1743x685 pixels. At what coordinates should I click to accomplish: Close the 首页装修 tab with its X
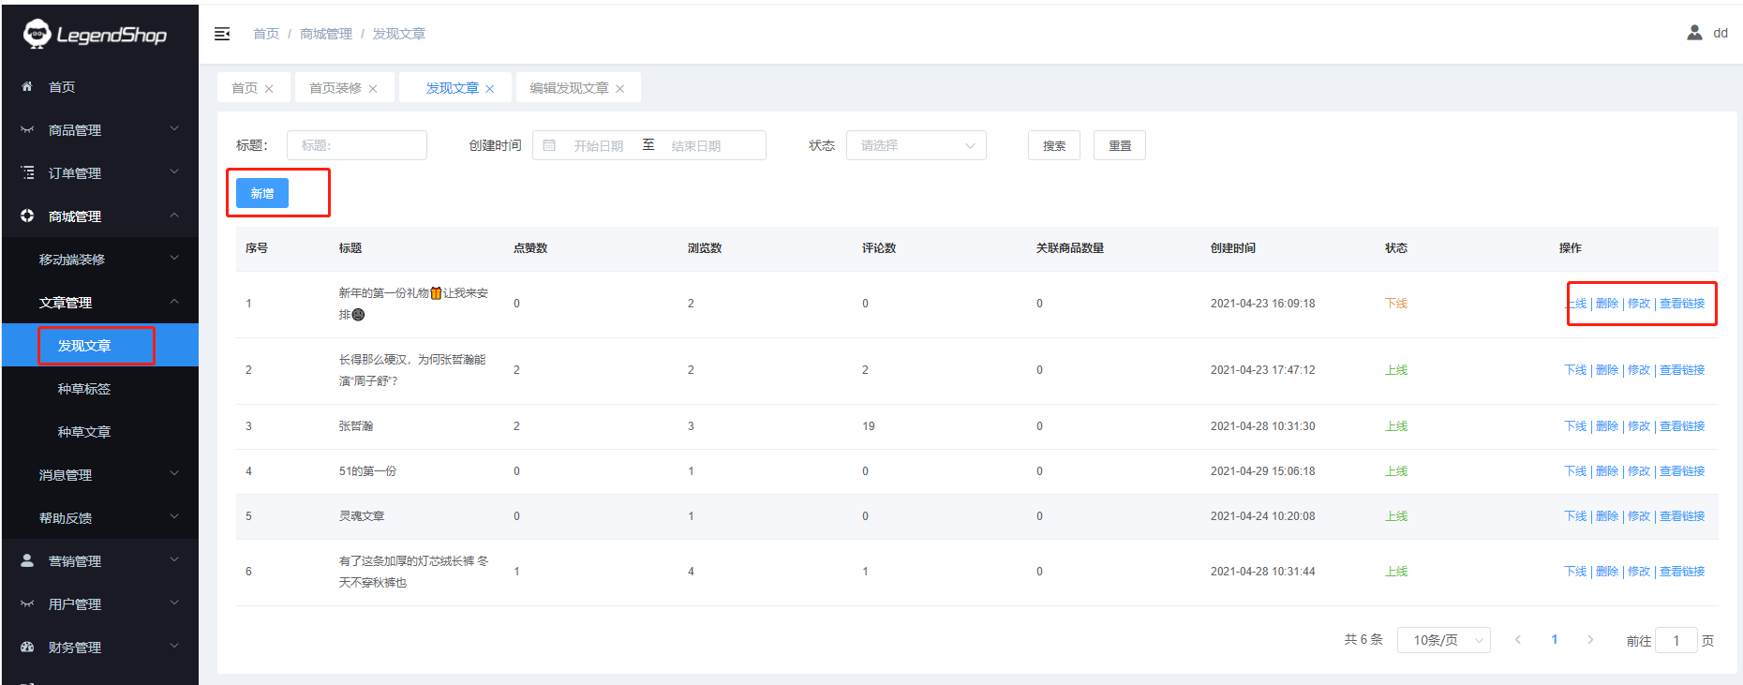click(x=373, y=89)
